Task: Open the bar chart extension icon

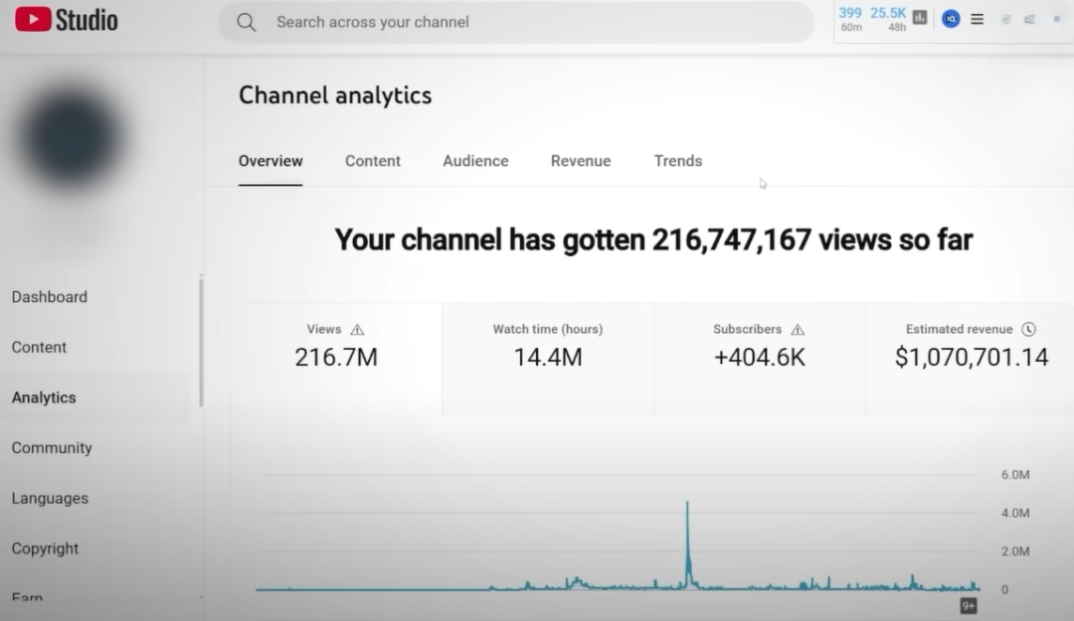Action: pyautogui.click(x=920, y=18)
